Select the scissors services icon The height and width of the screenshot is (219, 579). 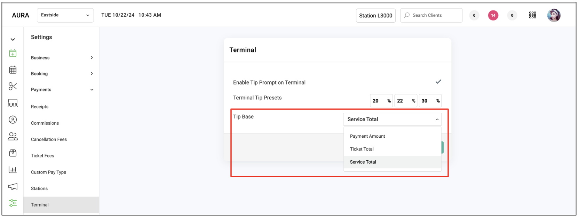point(13,86)
